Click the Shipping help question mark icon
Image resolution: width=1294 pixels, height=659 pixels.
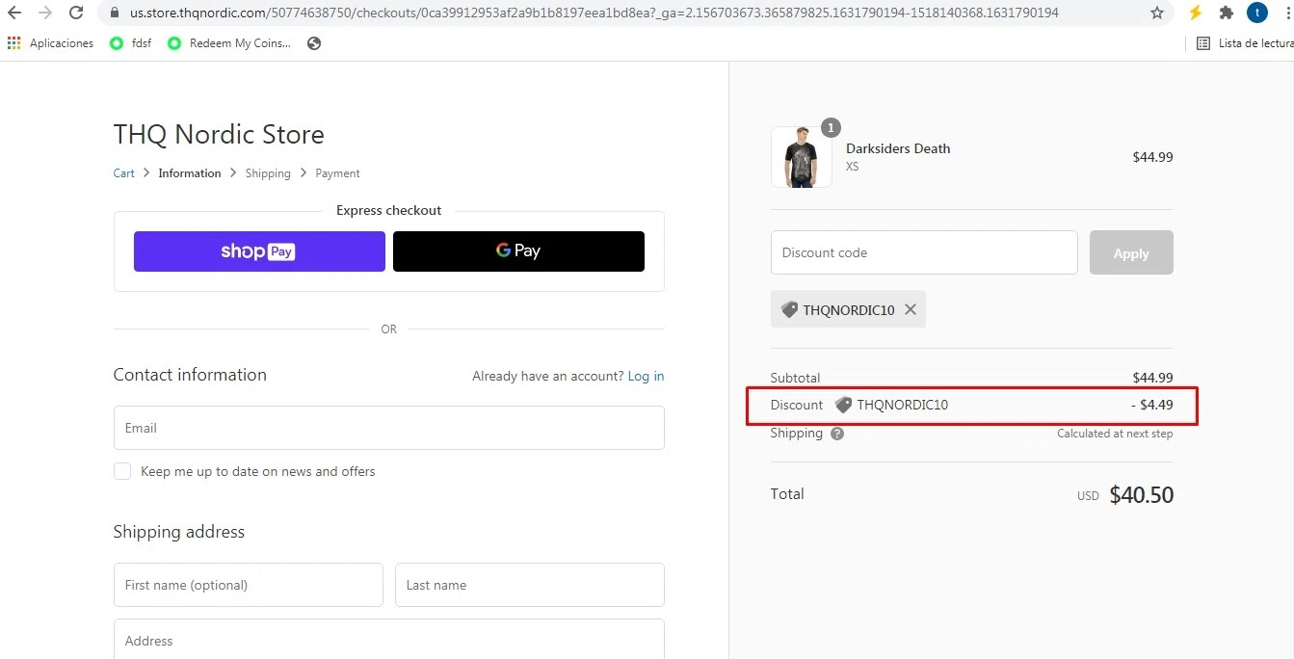(x=837, y=434)
